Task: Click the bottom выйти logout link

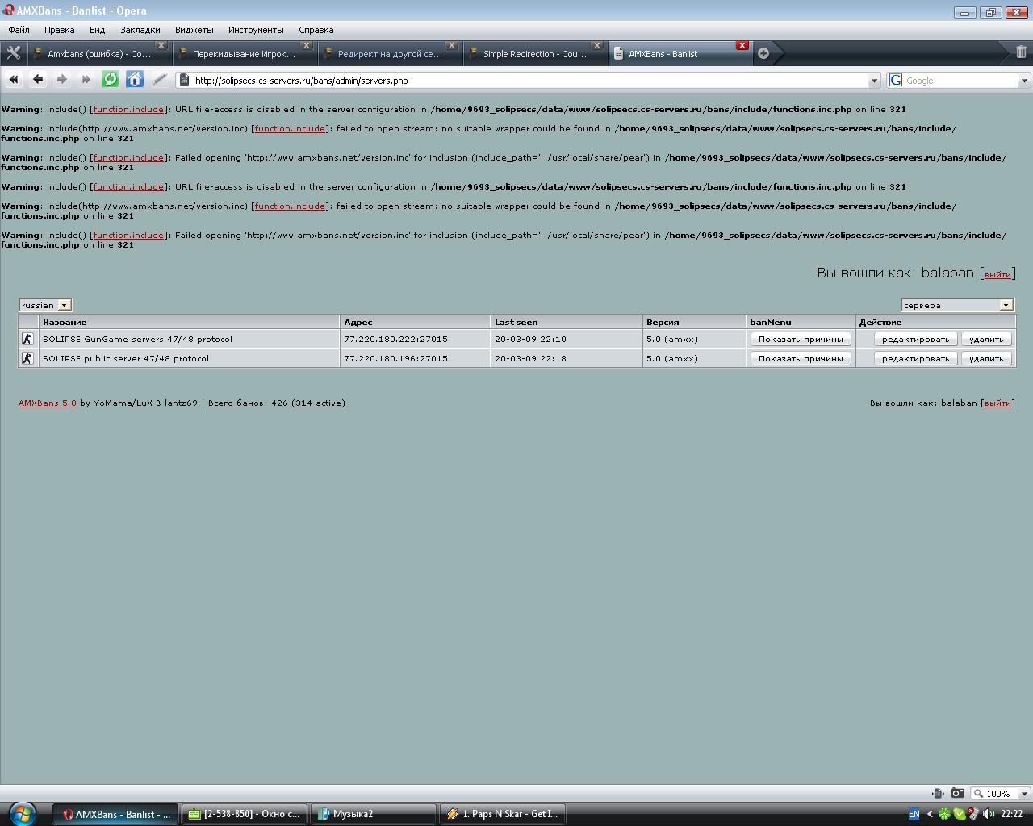Action: point(997,403)
